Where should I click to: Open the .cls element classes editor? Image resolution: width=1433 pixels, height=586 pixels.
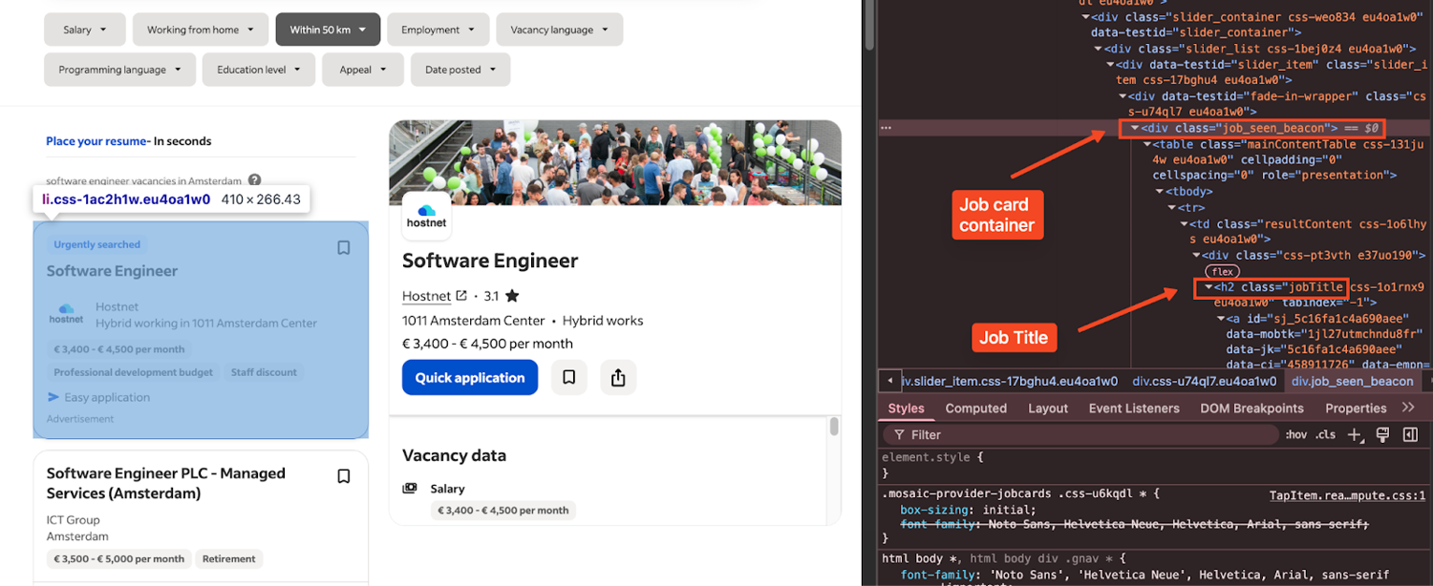1326,434
